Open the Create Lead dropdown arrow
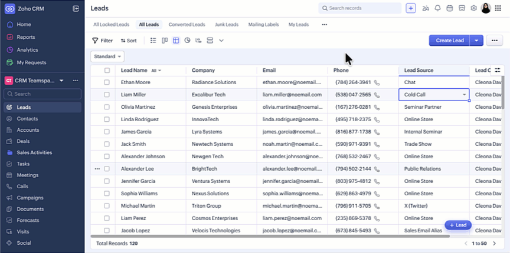This screenshot has width=510, height=253. point(477,41)
